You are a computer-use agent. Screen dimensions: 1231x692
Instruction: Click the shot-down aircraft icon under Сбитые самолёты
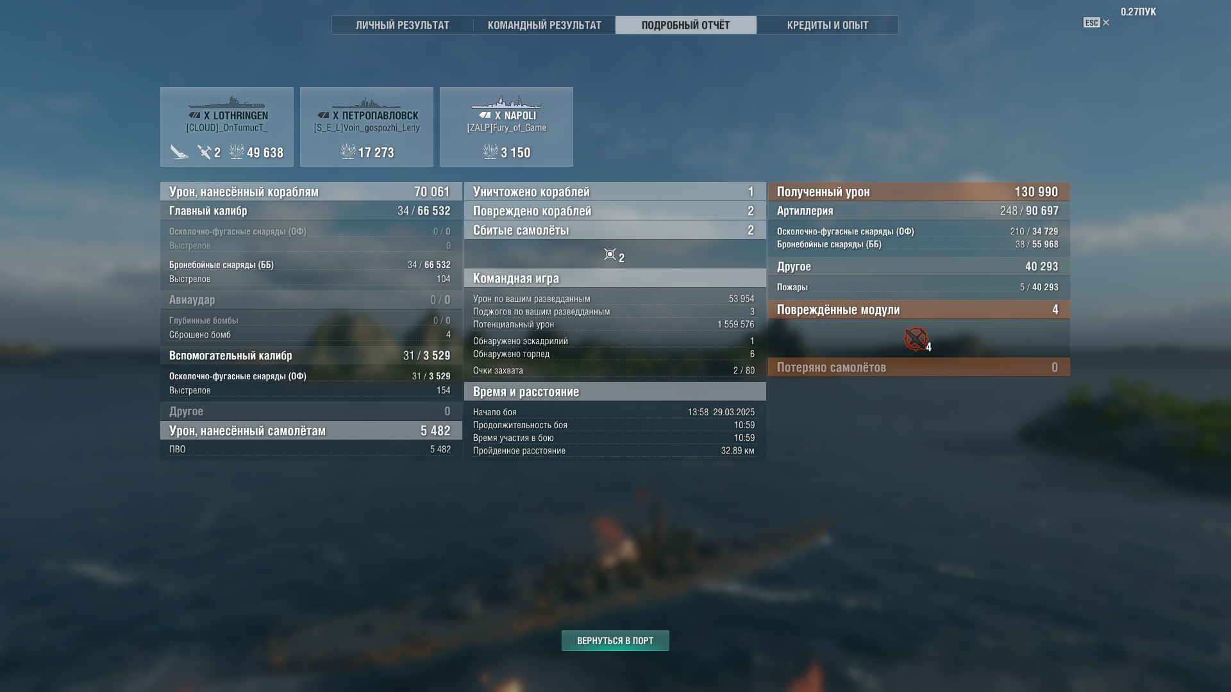click(x=610, y=254)
